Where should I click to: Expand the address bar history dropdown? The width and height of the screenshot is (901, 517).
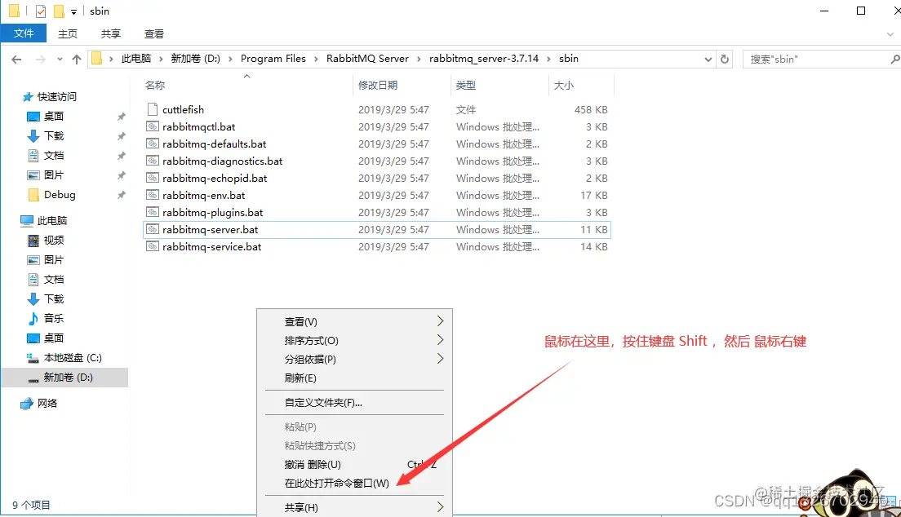708,60
